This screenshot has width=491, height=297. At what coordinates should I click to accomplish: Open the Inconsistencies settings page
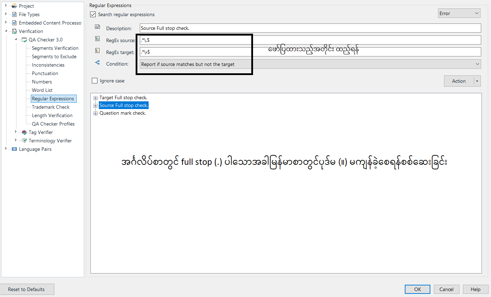(x=48, y=65)
